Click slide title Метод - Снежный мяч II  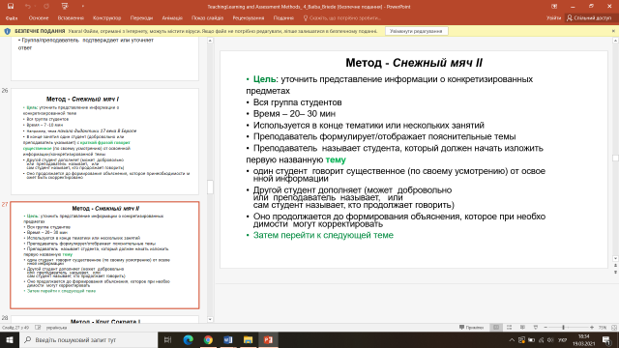[414, 63]
